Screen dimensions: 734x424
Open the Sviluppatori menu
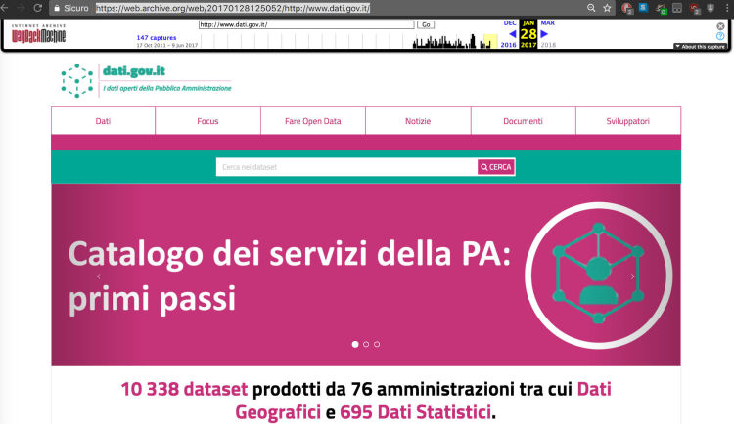[x=628, y=121]
